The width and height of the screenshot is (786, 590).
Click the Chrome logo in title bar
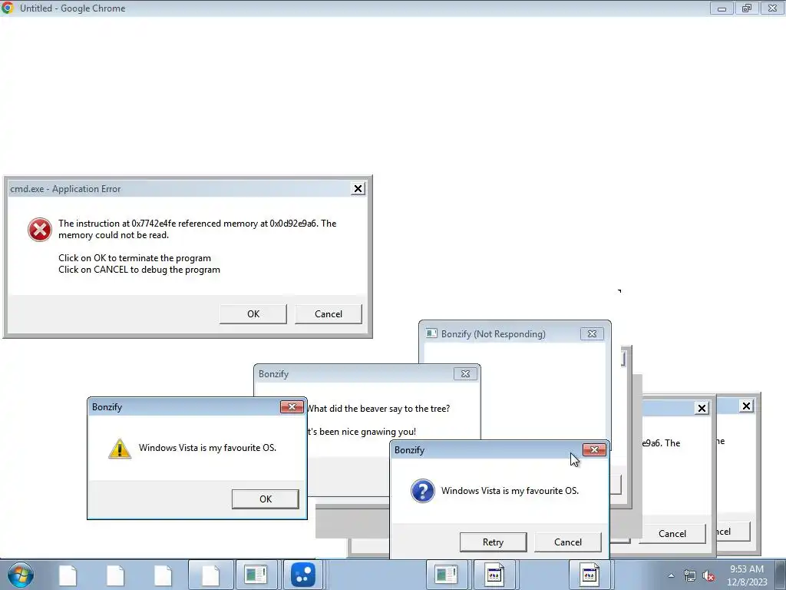8,8
